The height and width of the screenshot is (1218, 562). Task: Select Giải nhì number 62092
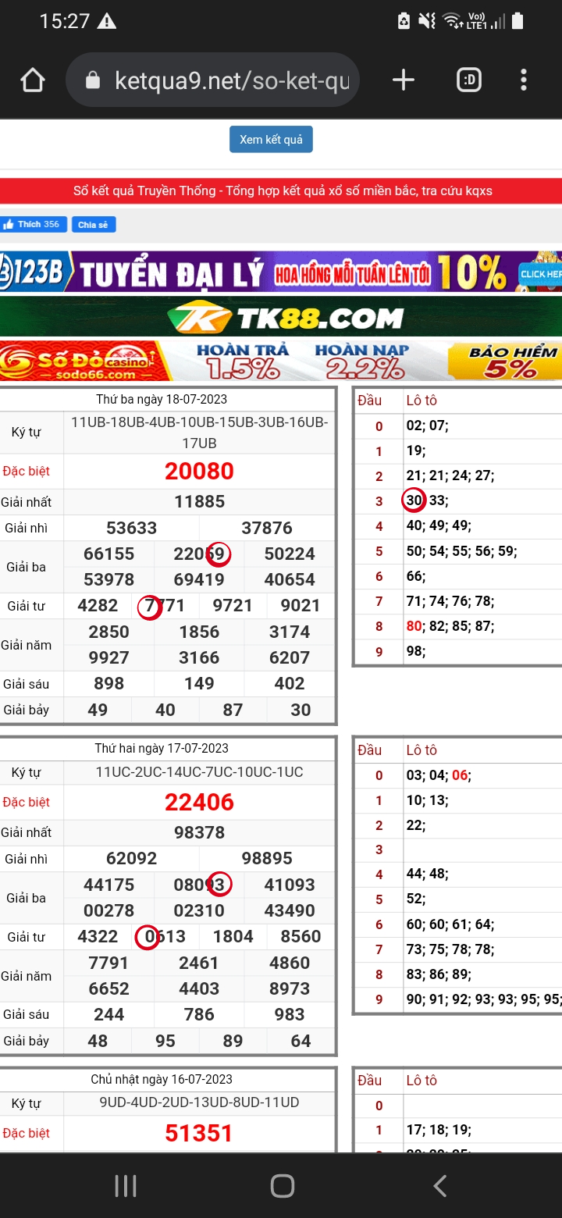tap(131, 858)
